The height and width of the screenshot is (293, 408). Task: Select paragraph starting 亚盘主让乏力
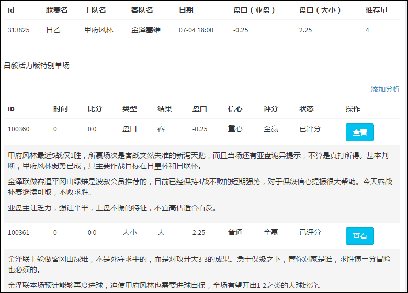point(112,208)
